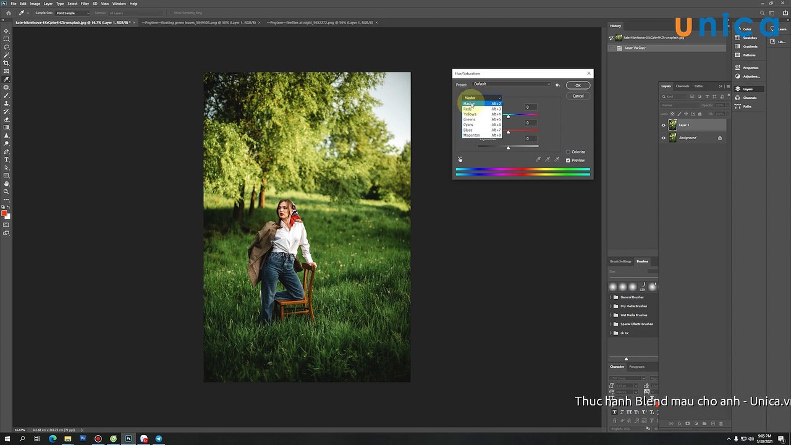Select the Pen tool

(x=7, y=151)
